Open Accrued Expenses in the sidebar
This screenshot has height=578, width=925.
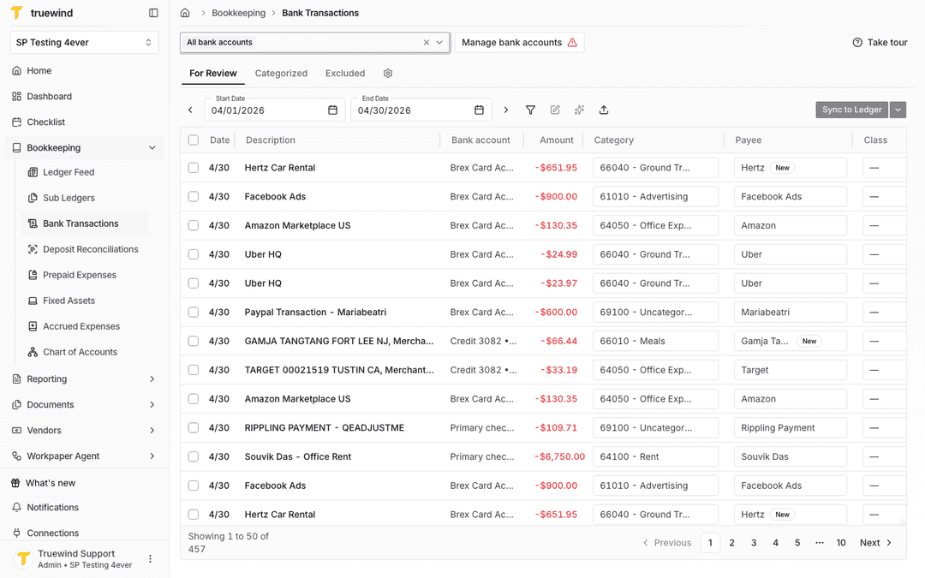81,326
